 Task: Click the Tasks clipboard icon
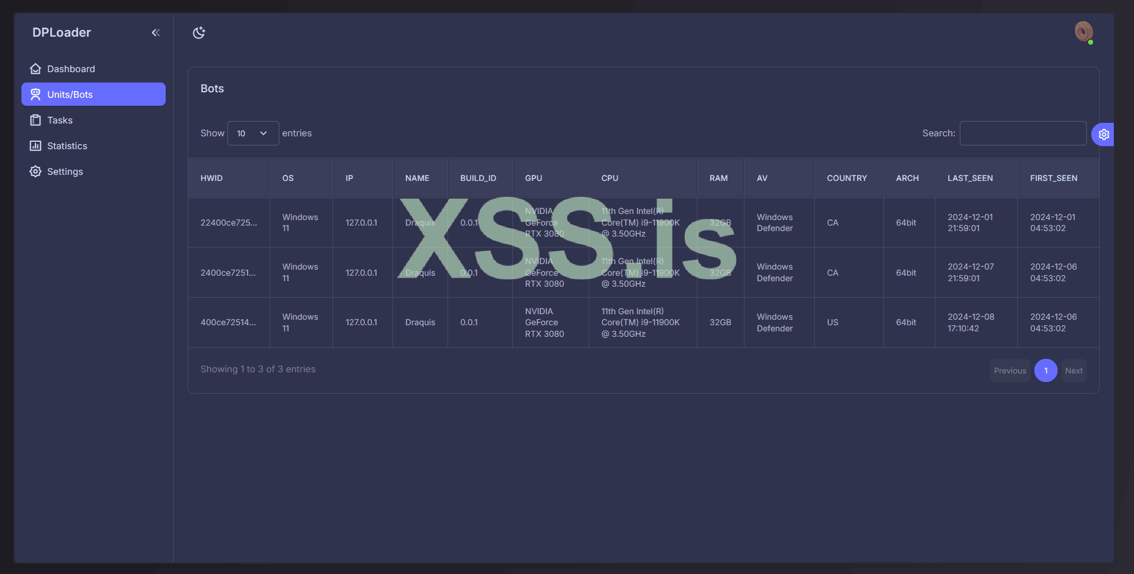click(x=35, y=120)
